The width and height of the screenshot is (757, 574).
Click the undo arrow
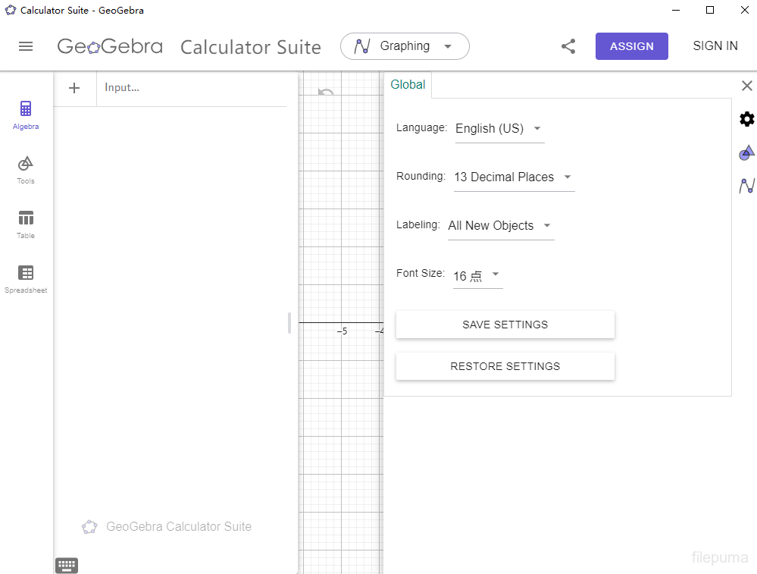coord(326,93)
